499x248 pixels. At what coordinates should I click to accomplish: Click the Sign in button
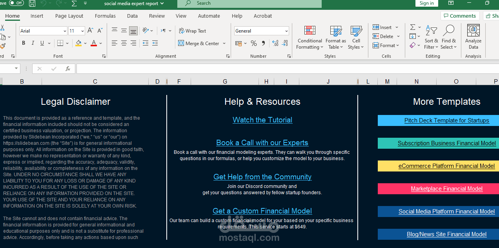pos(426,3)
